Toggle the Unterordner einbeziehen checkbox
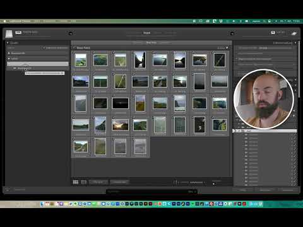 (x=44, y=48)
